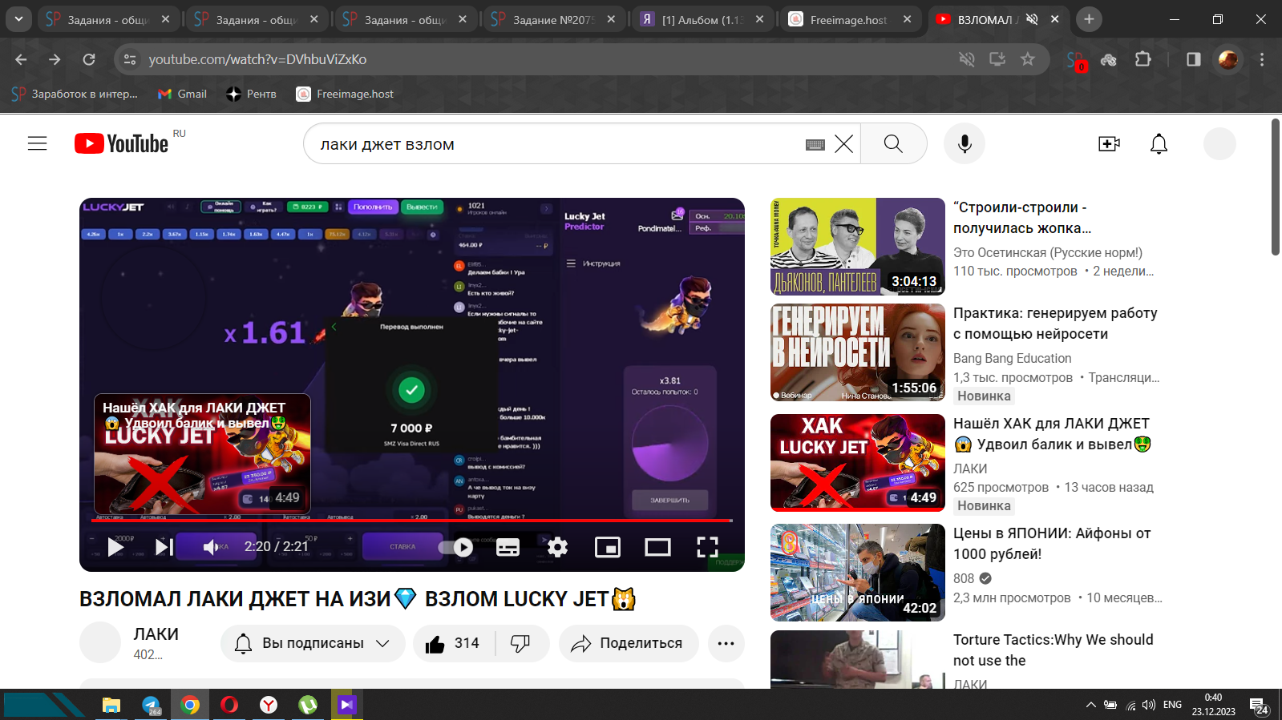The image size is (1282, 720).
Task: Open the extensions puzzle menu
Action: pos(1142,59)
